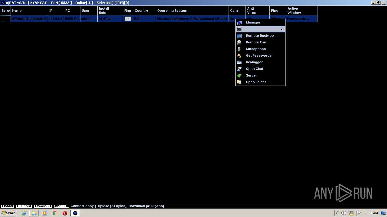
Task: Click the Passwords active window cell
Action: pyautogui.click(x=302, y=19)
